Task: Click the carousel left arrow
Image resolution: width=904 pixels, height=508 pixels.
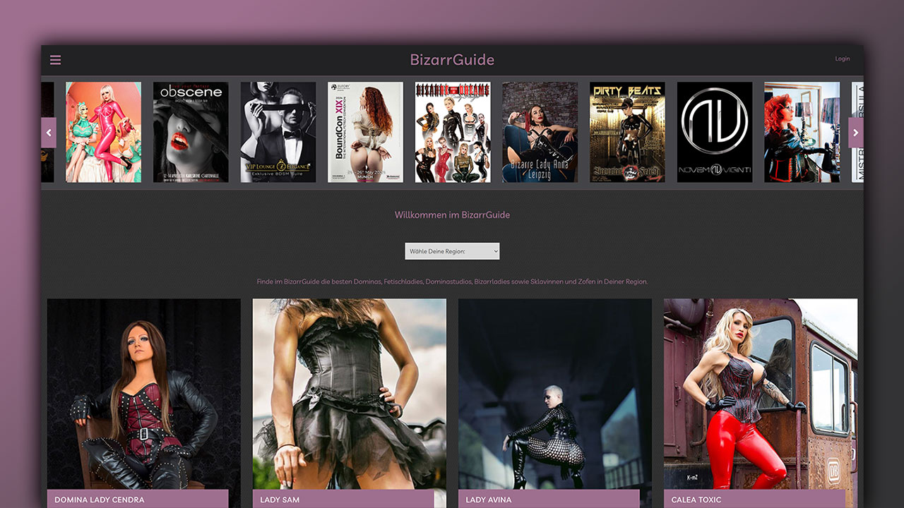Action: pos(49,132)
